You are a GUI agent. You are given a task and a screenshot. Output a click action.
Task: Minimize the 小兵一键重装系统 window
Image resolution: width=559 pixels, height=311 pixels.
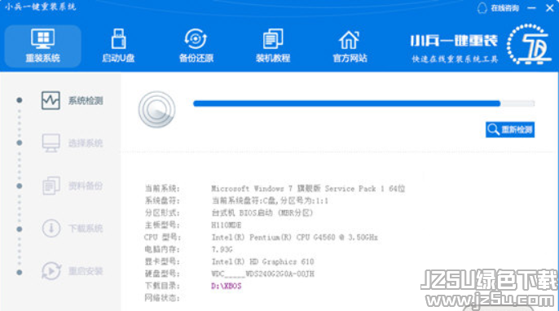point(531,8)
